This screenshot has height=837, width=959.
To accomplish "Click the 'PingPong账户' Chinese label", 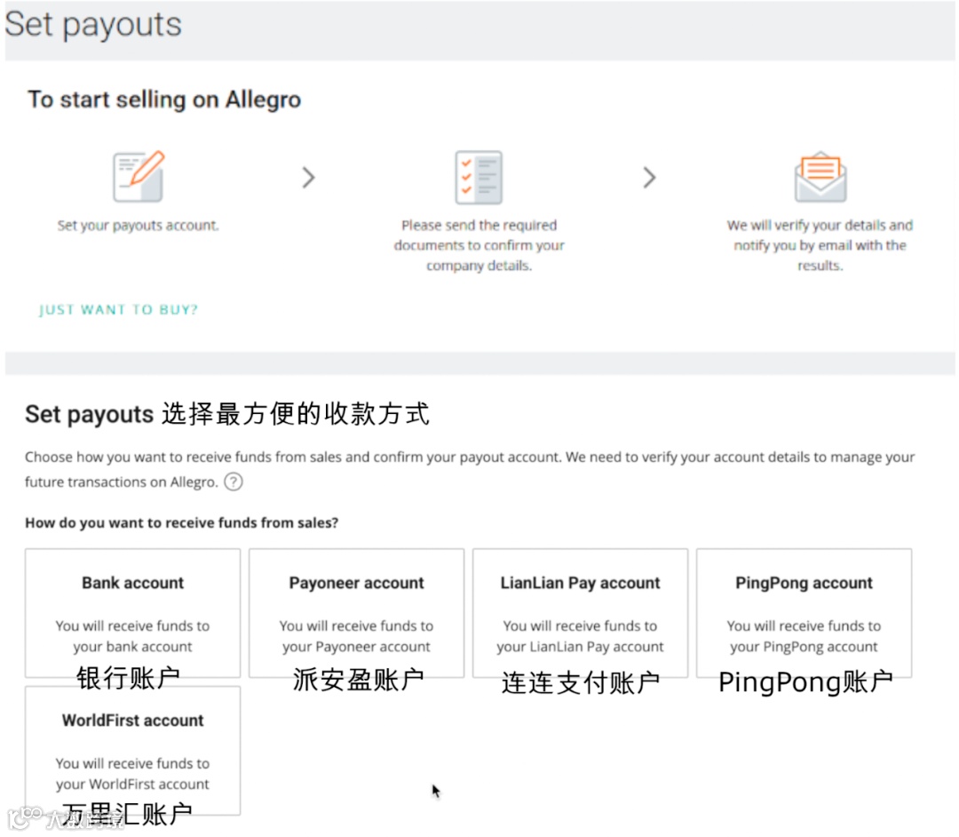I will pyautogui.click(x=805, y=682).
